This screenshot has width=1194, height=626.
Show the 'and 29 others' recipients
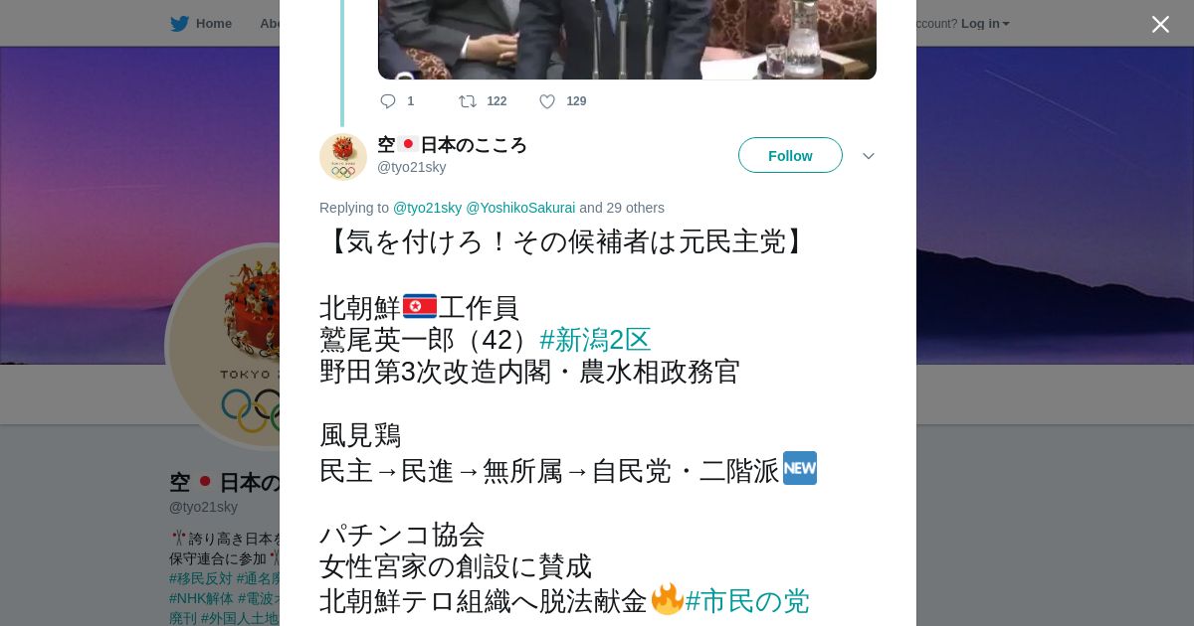tap(622, 208)
